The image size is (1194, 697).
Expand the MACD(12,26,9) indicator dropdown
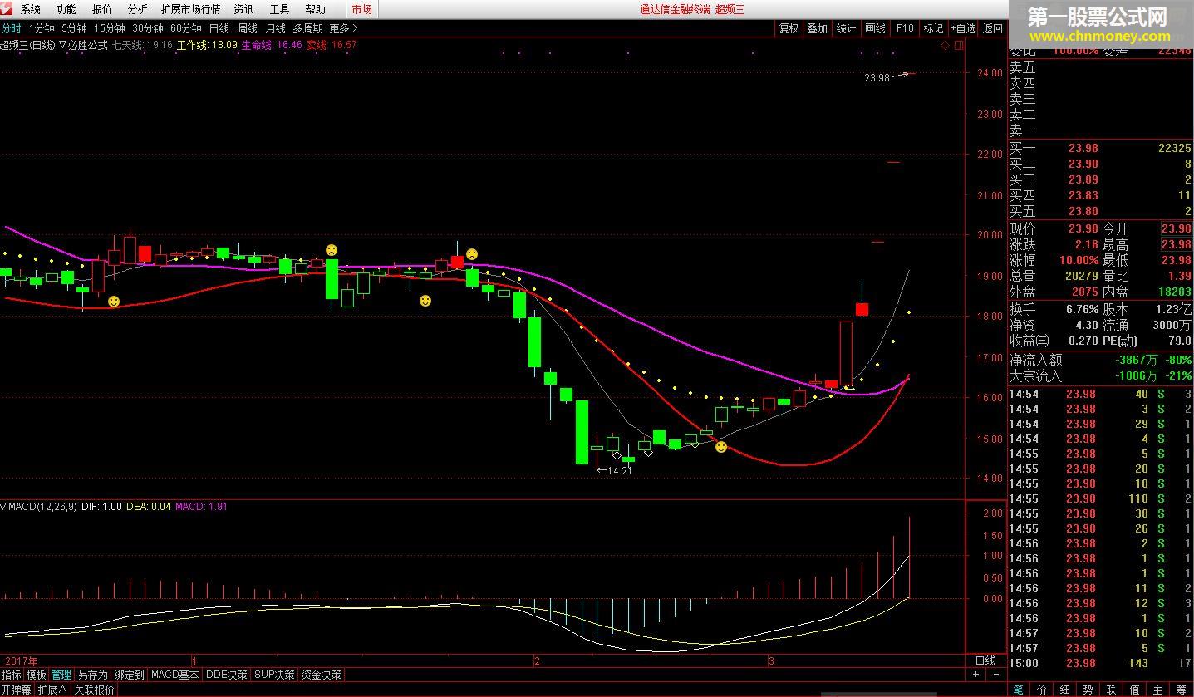3,506
